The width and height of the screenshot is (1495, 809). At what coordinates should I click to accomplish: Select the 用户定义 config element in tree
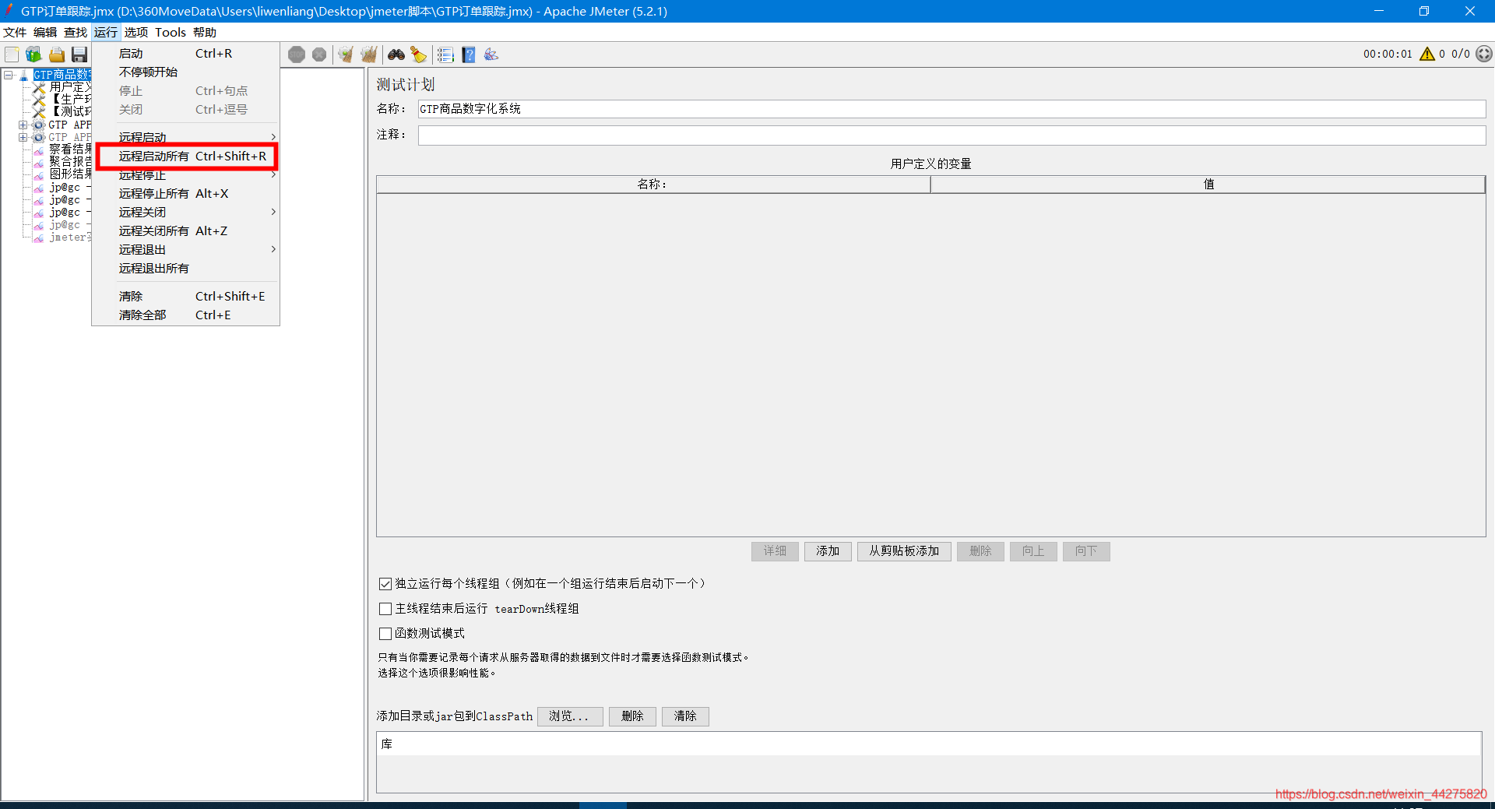pyautogui.click(x=70, y=87)
